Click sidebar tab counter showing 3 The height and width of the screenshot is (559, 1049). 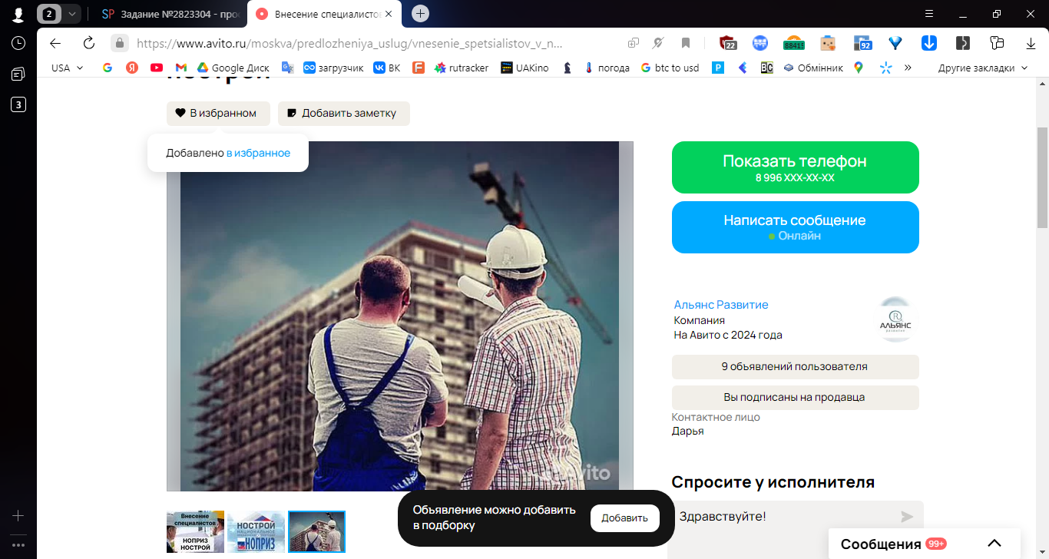pos(18,104)
